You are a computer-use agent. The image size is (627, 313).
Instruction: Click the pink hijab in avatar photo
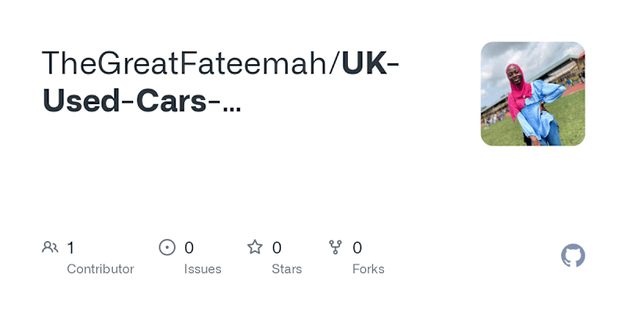518,92
